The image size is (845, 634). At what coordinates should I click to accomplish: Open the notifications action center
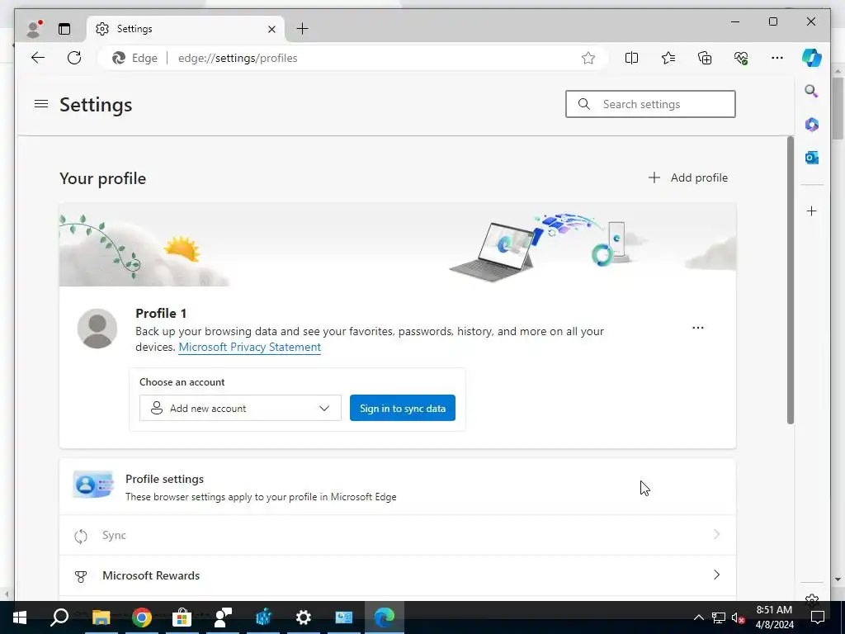tap(818, 617)
